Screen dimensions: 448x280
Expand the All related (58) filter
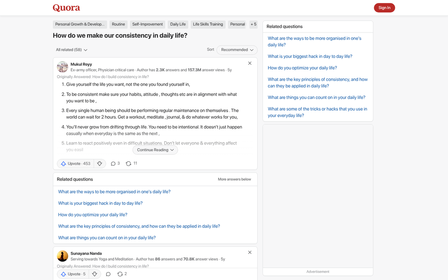[x=72, y=50]
